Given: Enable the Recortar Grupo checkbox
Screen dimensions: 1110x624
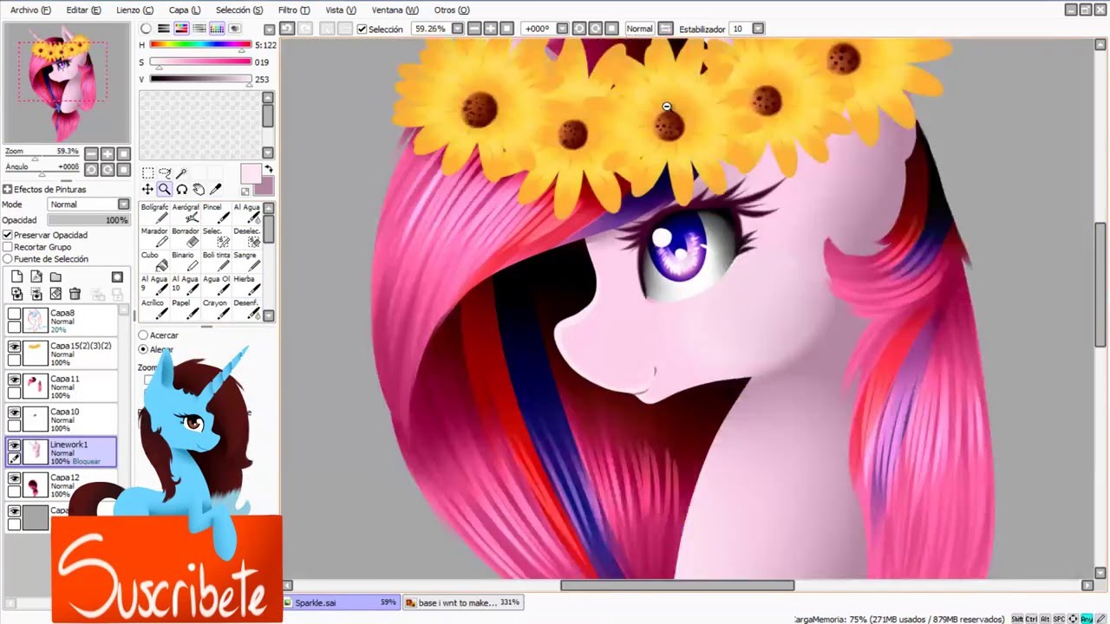Looking at the screenshot, I should (x=8, y=247).
